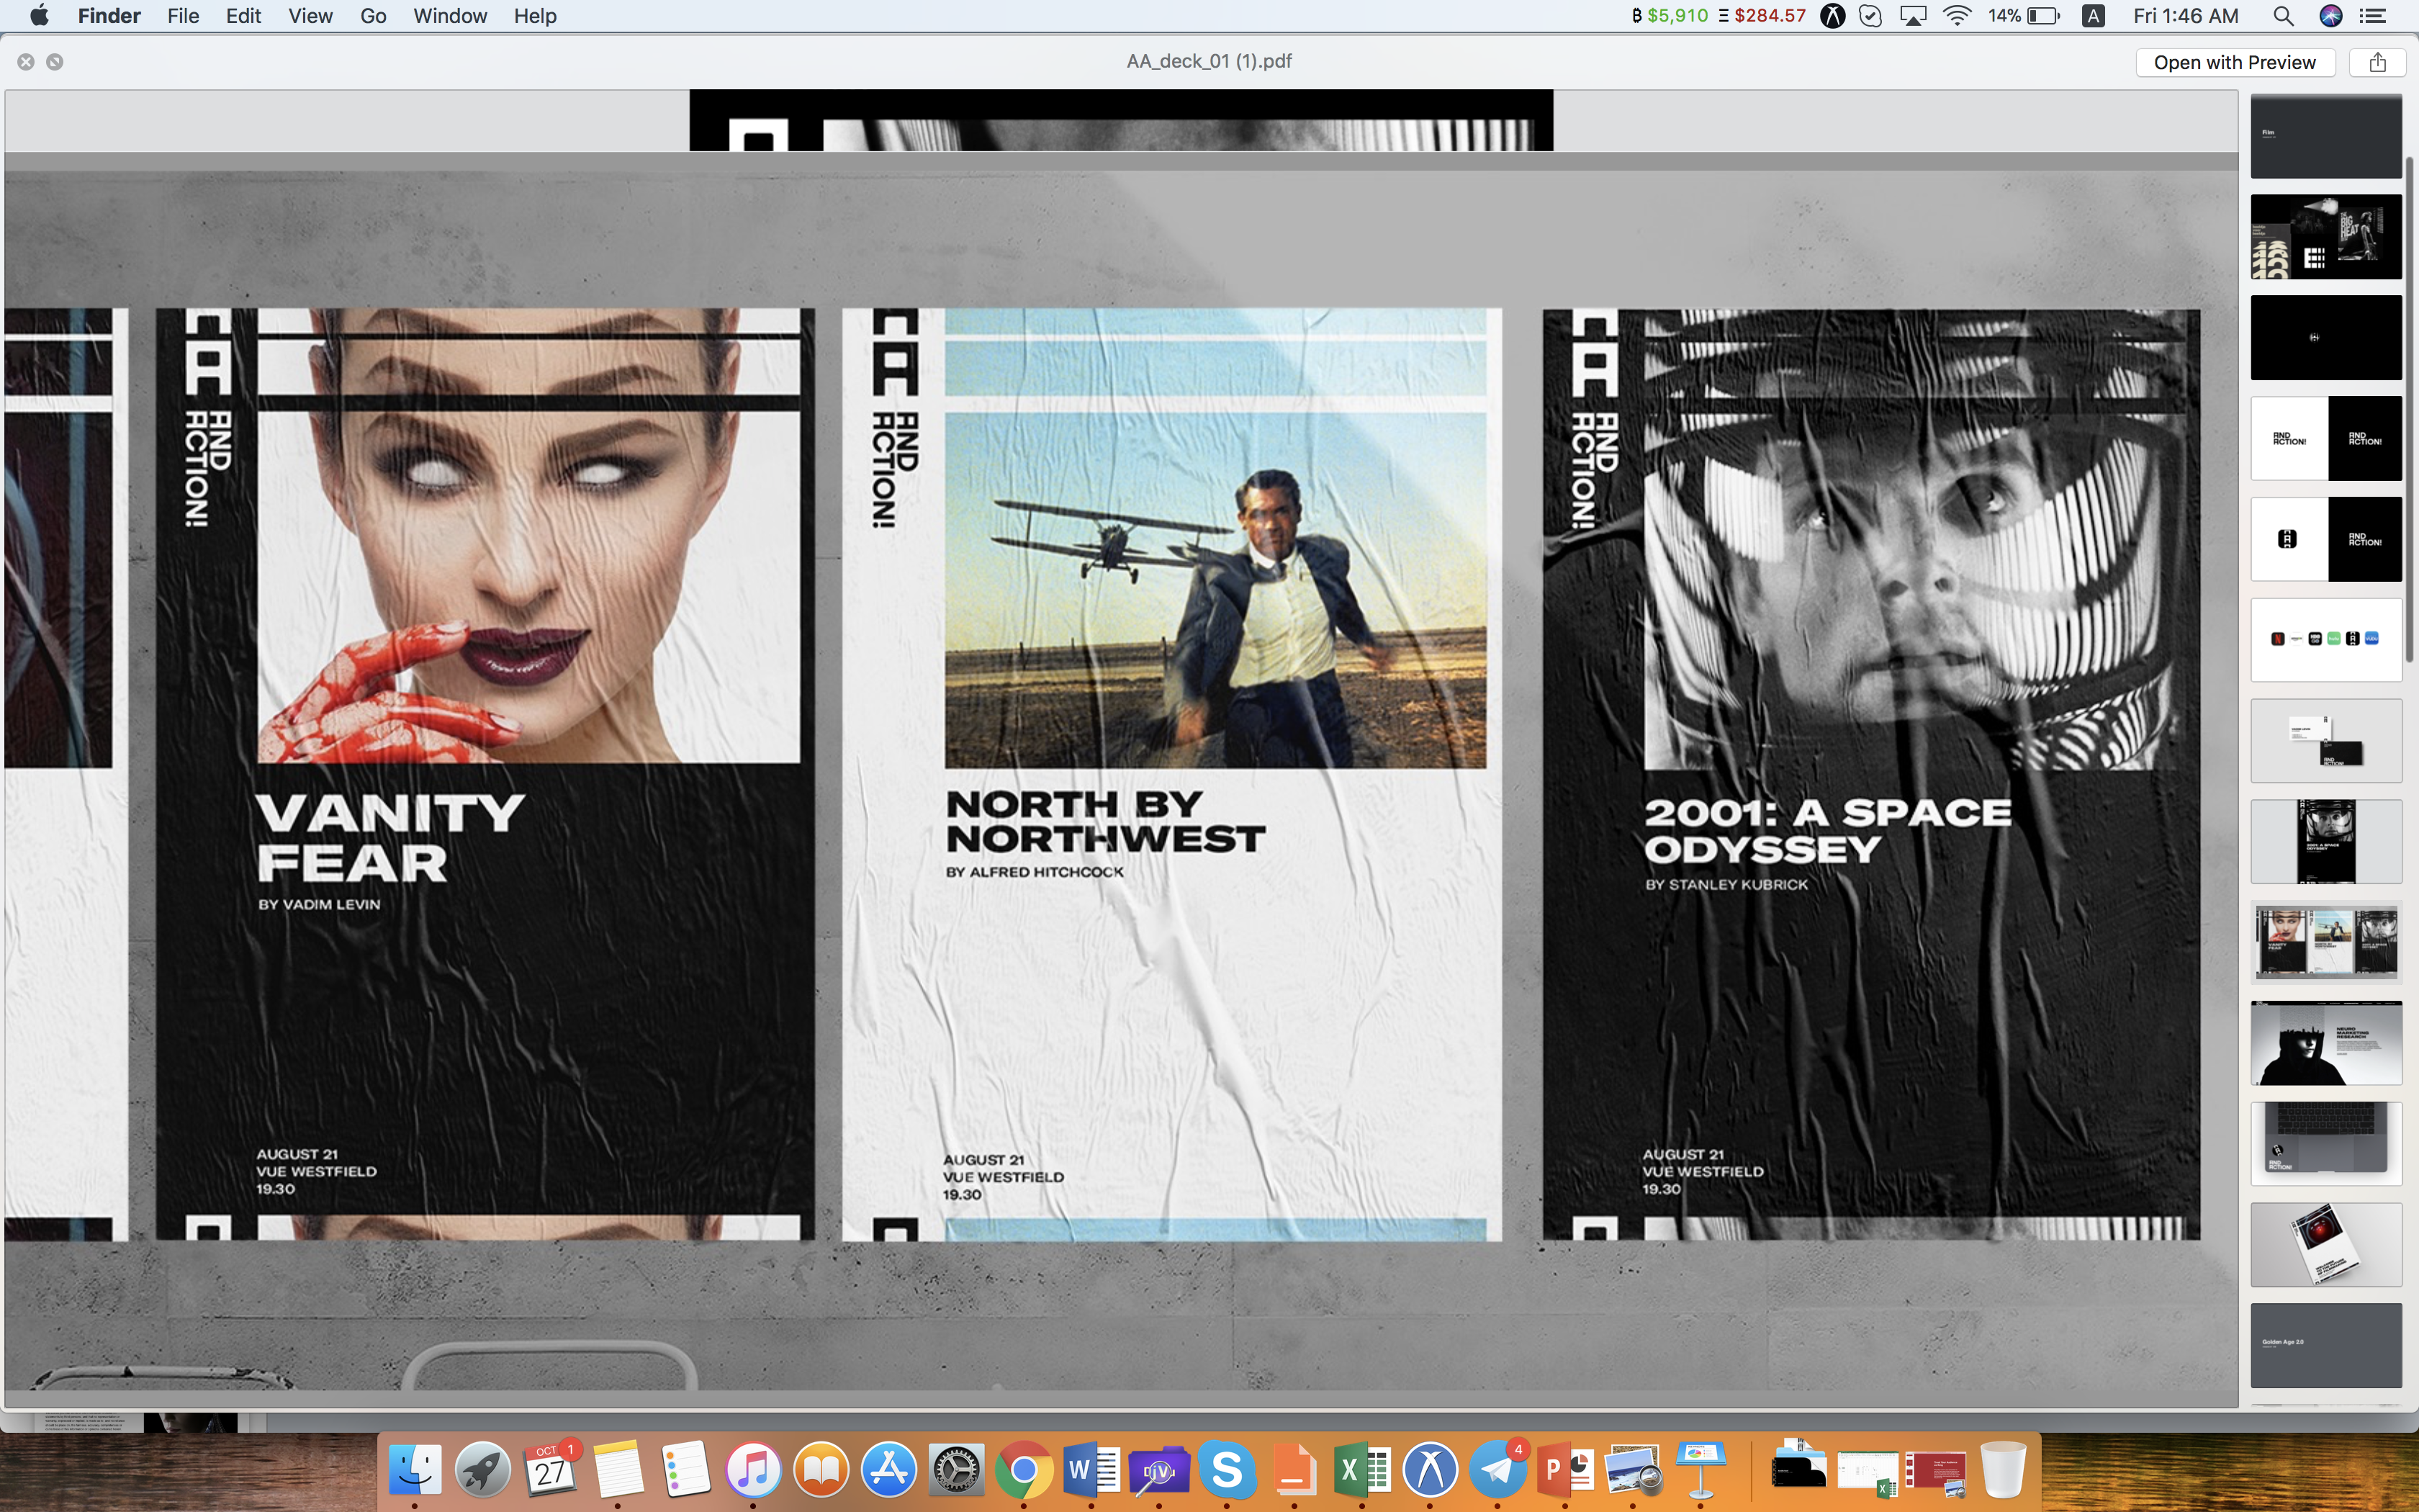This screenshot has width=2419, height=1512.
Task: Launch Microsoft PowerPoint from the Dock
Action: 1565,1470
